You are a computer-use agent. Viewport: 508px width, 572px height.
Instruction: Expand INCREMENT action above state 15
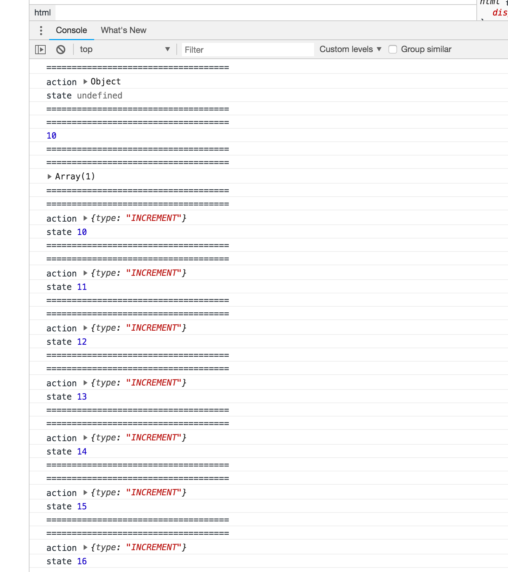pyautogui.click(x=85, y=492)
